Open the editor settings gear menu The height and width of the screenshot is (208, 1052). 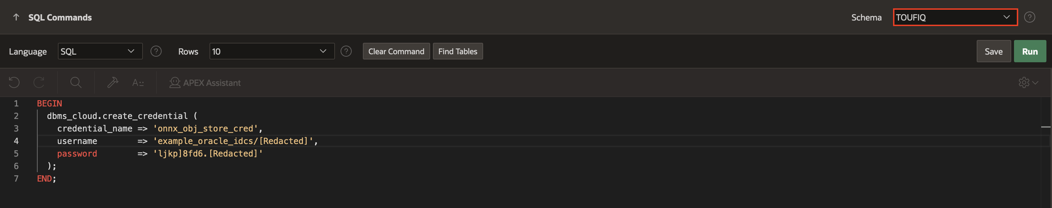(x=1028, y=83)
